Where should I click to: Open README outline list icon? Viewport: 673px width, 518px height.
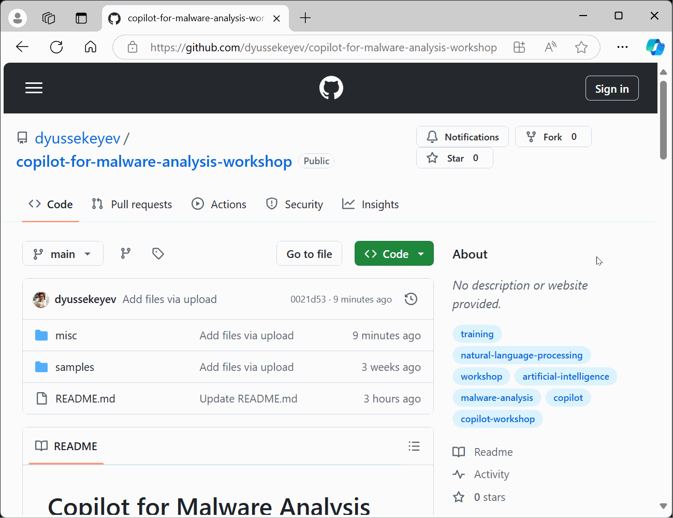point(414,446)
